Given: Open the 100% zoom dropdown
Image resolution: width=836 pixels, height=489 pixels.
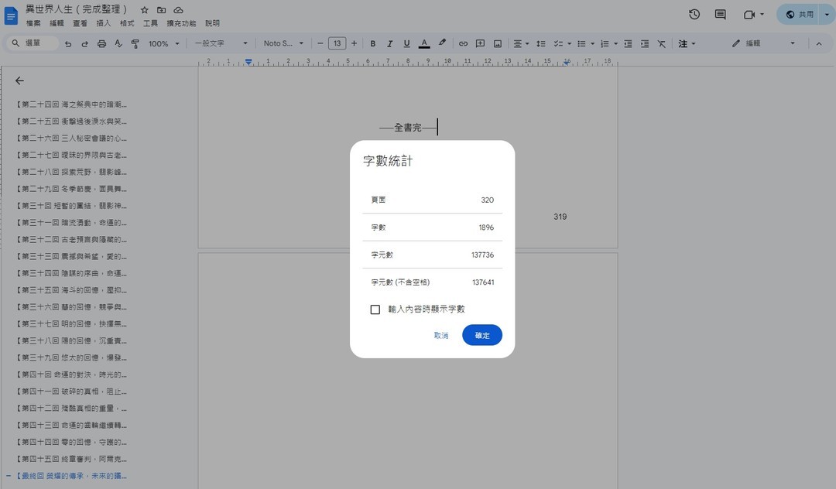Looking at the screenshot, I should [163, 43].
